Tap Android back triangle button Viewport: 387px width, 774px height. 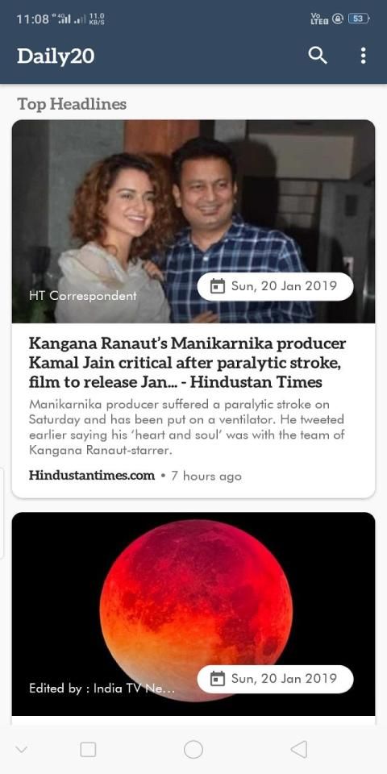tap(298, 749)
